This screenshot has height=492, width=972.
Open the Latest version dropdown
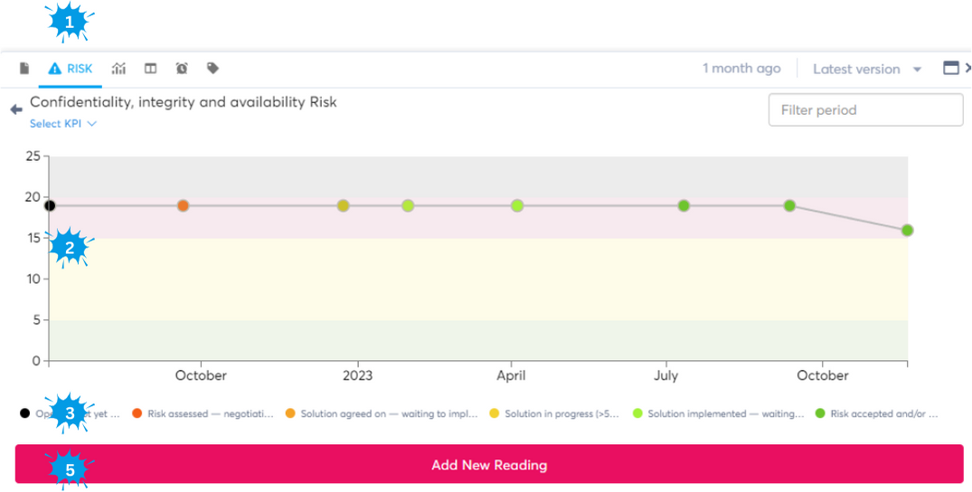coord(866,69)
